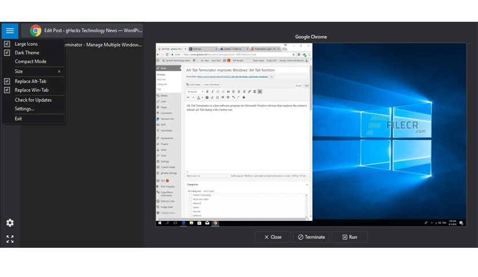The image size is (478, 277).
Task: Click the full-screen expand arrows icon
Action: 10,239
